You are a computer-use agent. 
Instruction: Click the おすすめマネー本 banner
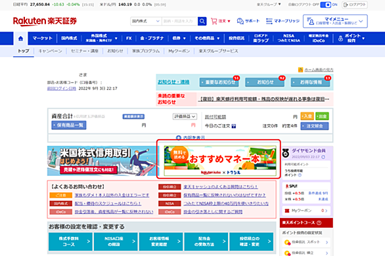pos(220,161)
